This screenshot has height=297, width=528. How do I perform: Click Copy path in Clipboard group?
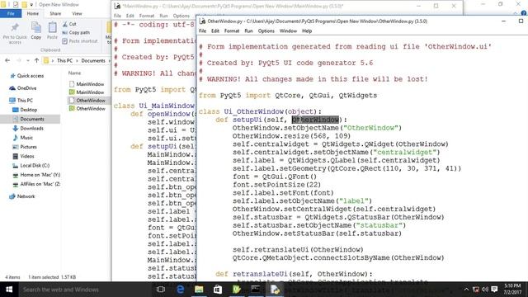point(76,33)
